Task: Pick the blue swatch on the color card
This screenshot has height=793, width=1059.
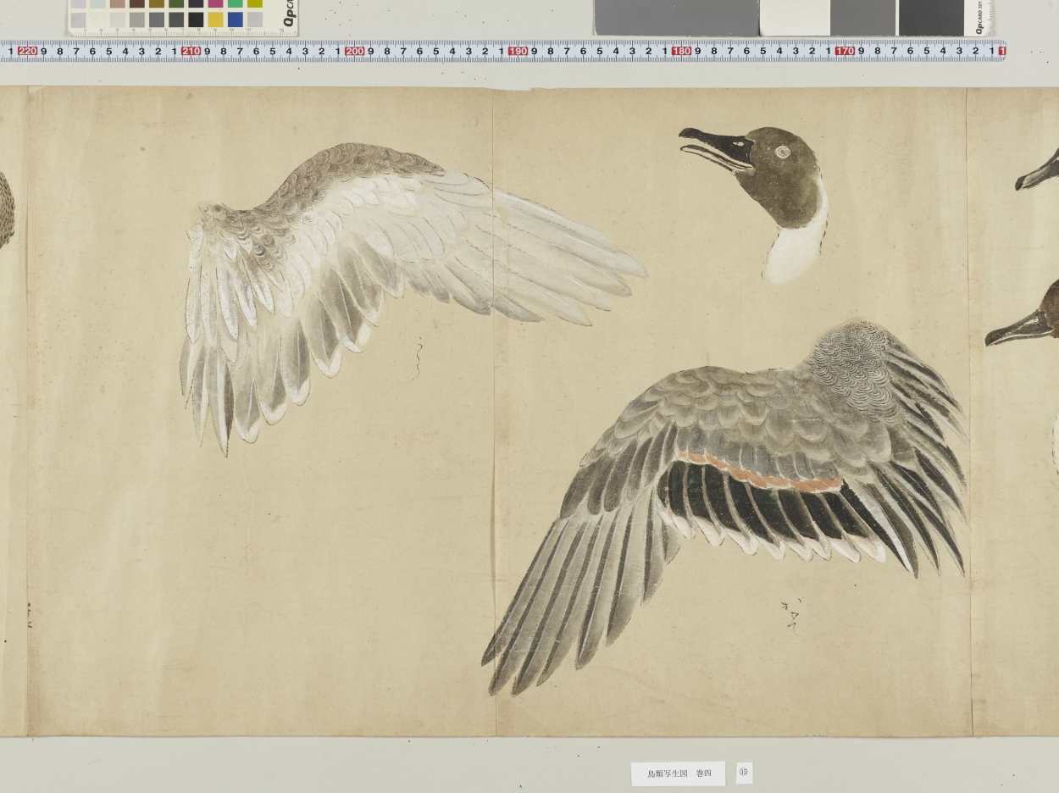Action: 235,19
